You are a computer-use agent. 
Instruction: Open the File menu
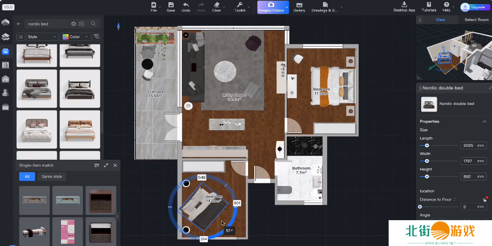[x=153, y=7]
